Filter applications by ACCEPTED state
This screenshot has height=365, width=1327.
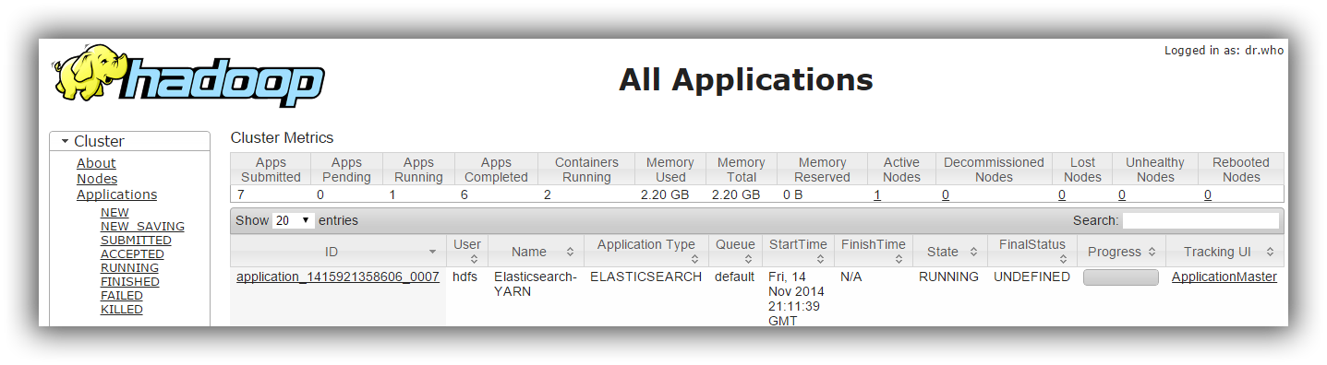(x=132, y=254)
